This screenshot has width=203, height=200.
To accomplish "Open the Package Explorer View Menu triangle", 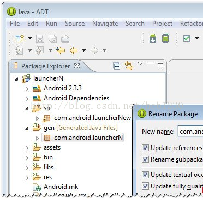I will click(140, 64).
